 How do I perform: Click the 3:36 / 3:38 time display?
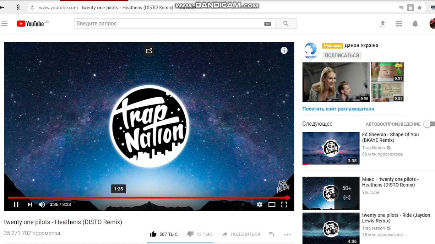[x=60, y=204]
